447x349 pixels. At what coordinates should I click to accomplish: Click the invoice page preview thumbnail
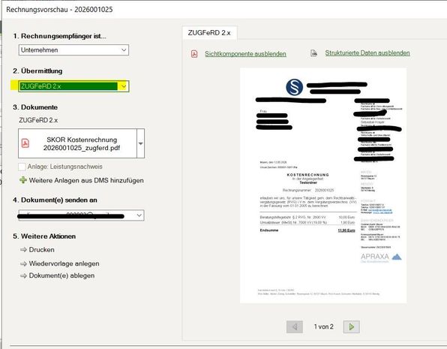click(x=323, y=185)
